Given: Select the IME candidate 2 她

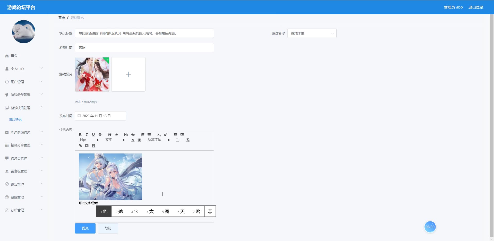Looking at the screenshot, I should pyautogui.click(x=119, y=211).
